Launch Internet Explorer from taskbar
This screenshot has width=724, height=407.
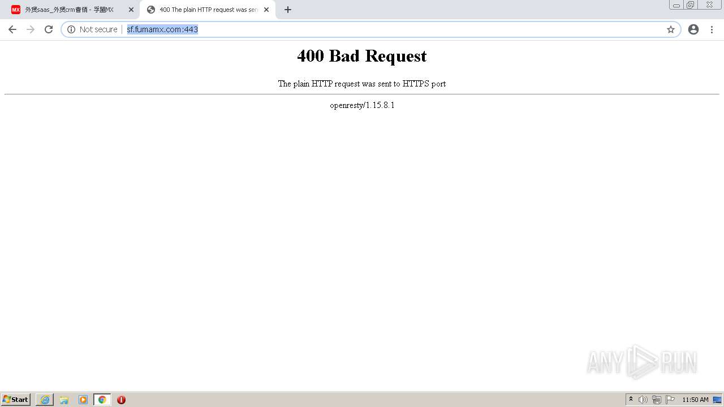(45, 400)
